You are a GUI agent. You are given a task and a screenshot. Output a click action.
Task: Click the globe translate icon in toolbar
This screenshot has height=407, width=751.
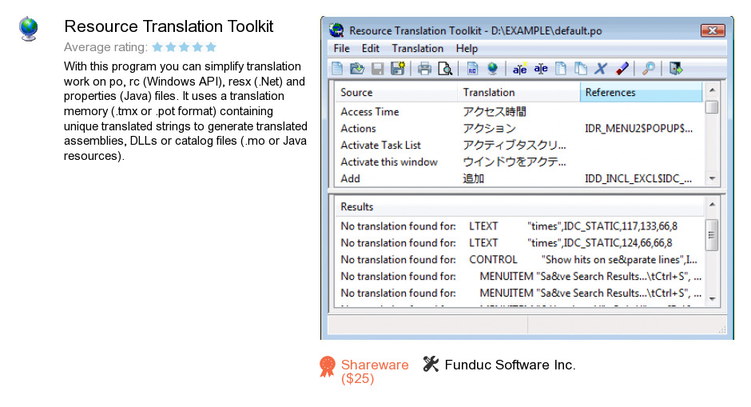(x=492, y=69)
